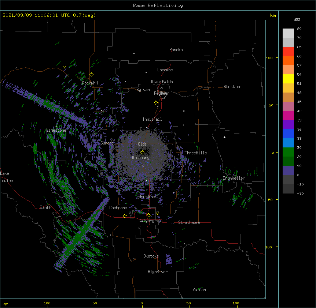The image size is (316, 308).
Task: Click the km unit label at bottom left
Action: click(x=5, y=304)
